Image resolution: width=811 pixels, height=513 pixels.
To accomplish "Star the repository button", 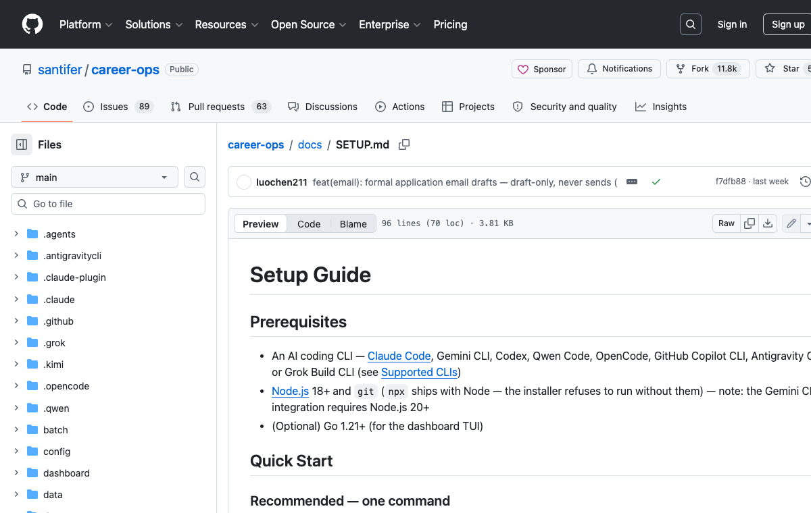I will (x=783, y=69).
